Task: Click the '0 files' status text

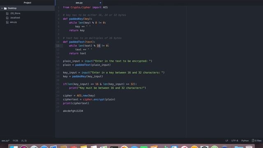Action: click(258, 141)
